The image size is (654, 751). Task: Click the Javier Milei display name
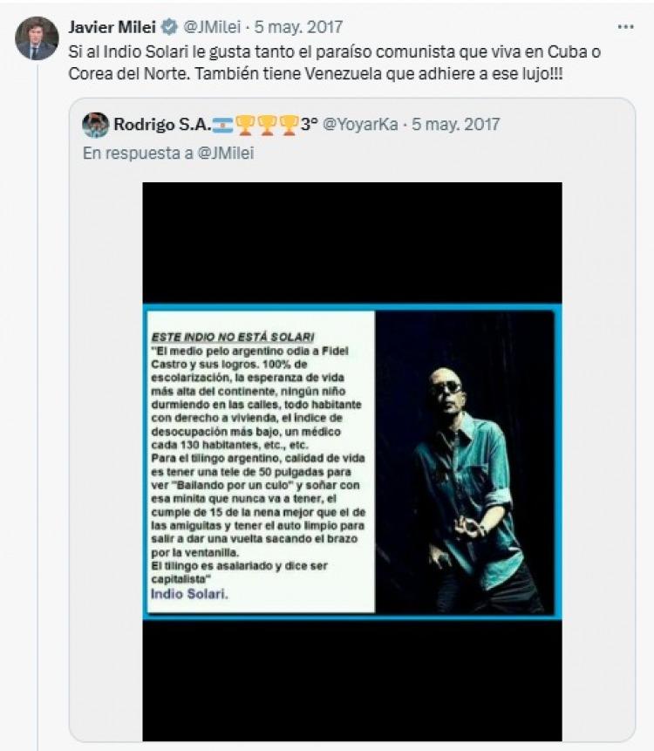click(112, 27)
